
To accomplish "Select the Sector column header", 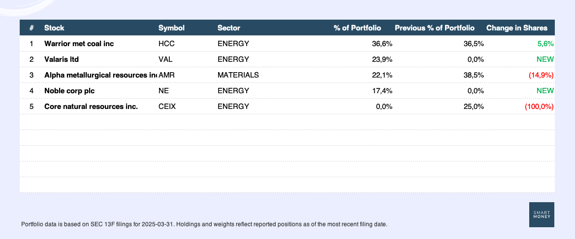I will coord(229,28).
